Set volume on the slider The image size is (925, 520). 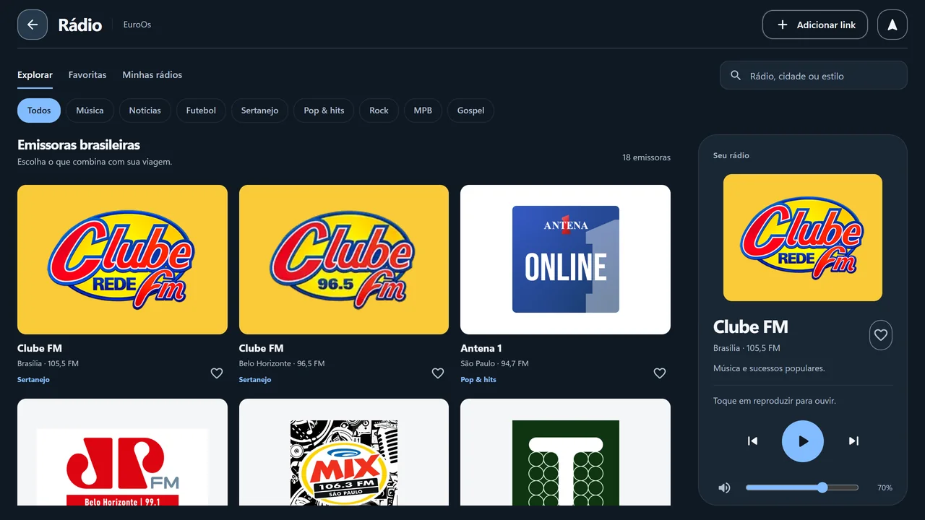(x=802, y=487)
